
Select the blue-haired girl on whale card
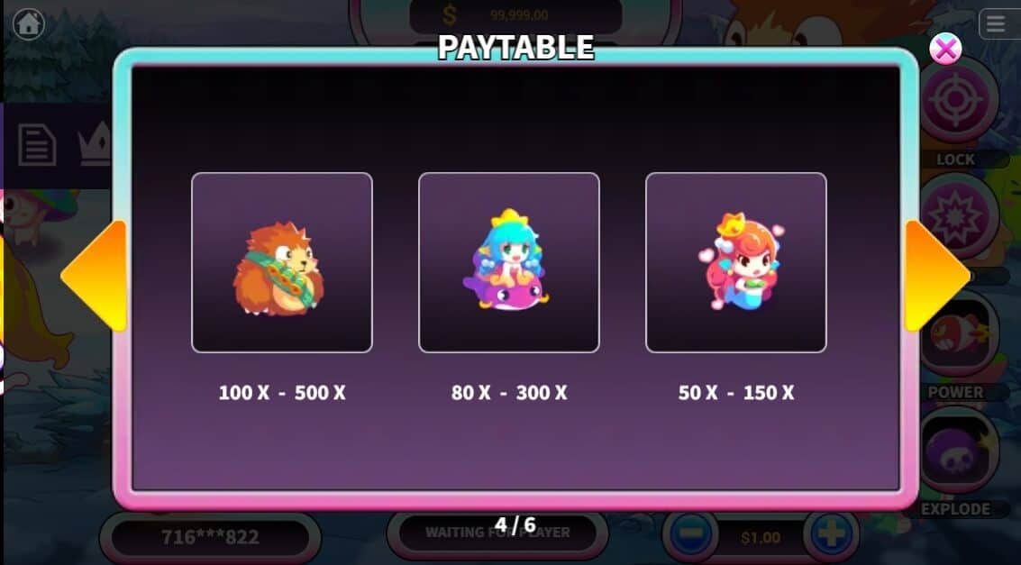coord(508,262)
